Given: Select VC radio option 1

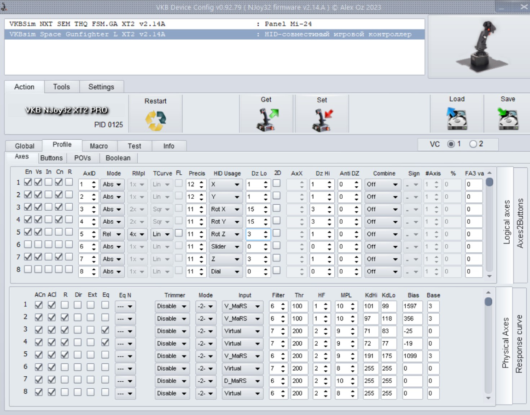Looking at the screenshot, I should [451, 144].
